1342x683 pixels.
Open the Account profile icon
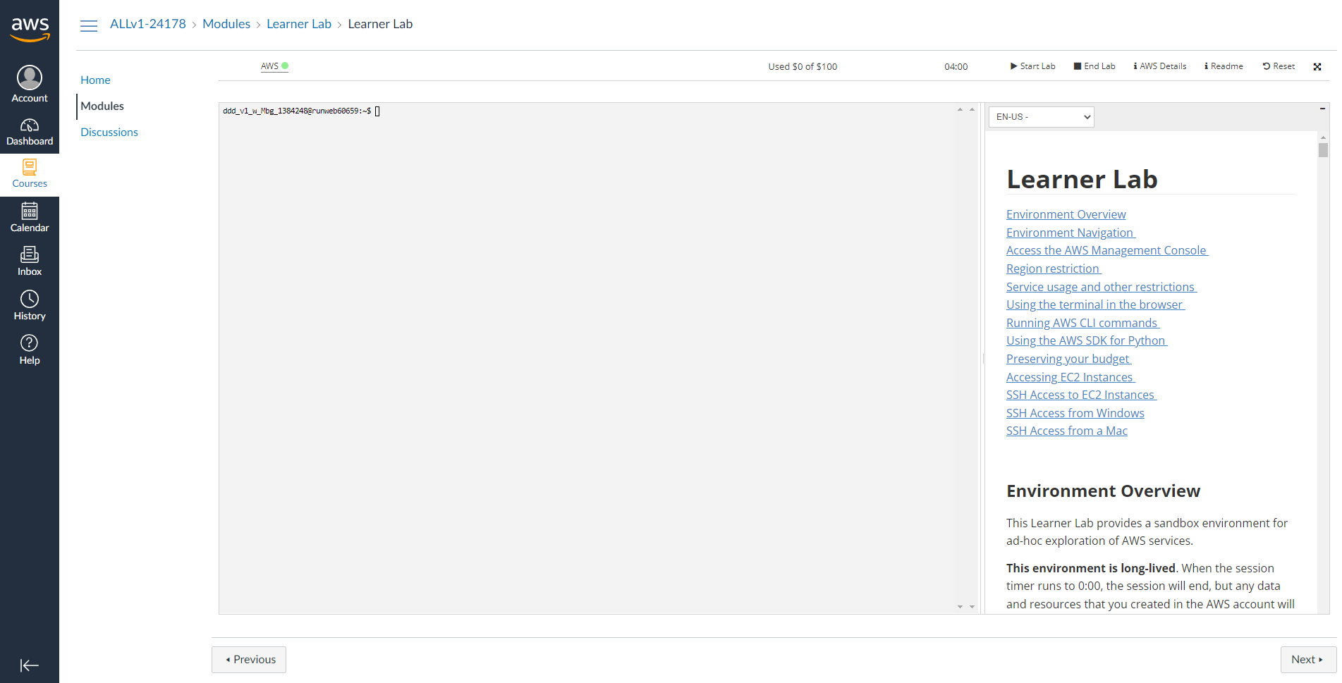pyautogui.click(x=30, y=78)
